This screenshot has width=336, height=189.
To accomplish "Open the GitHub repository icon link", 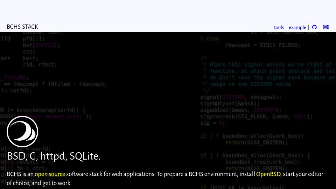I will pos(314,27).
